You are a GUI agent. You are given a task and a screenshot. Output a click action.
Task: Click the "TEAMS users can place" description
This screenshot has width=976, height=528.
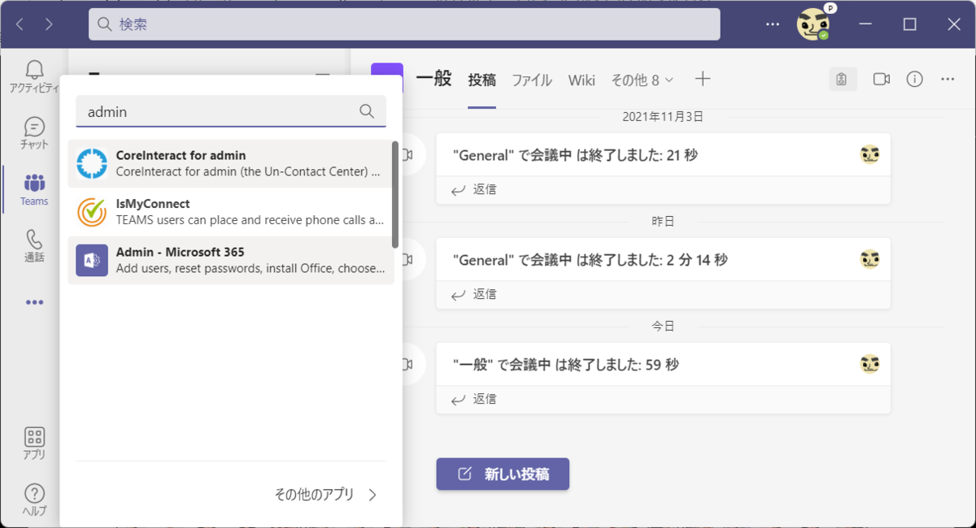(251, 219)
